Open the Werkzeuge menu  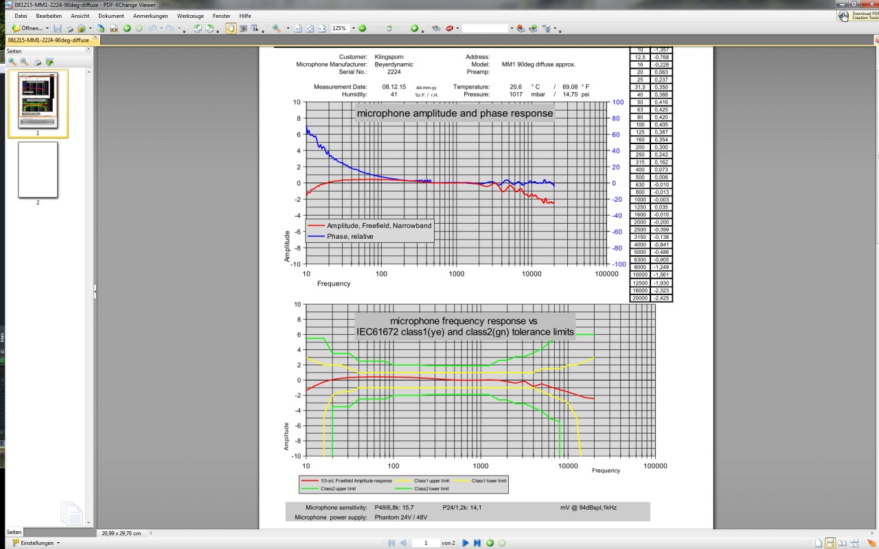tap(189, 15)
